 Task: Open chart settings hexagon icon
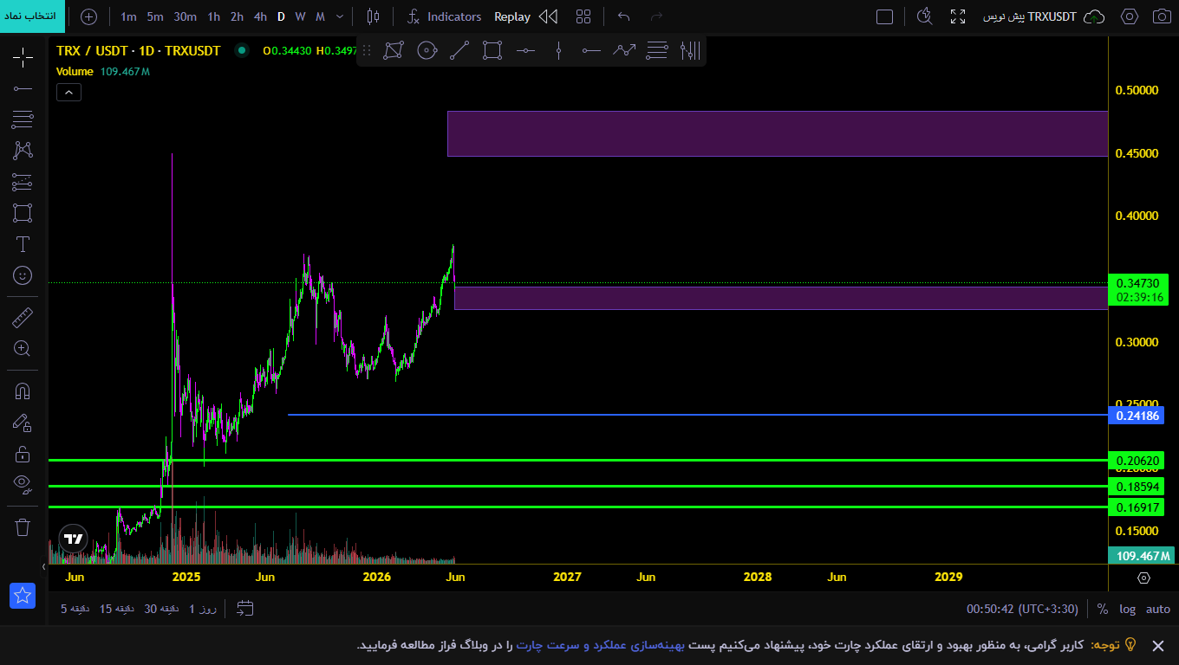click(x=1130, y=16)
